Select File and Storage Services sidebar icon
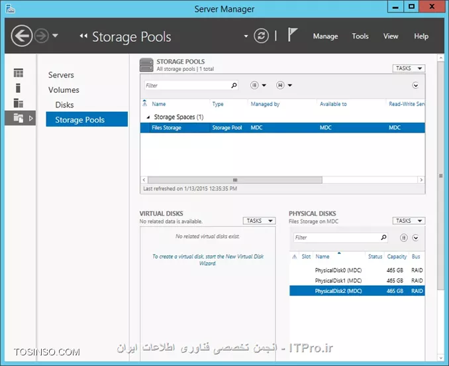449x366 pixels. [x=19, y=118]
